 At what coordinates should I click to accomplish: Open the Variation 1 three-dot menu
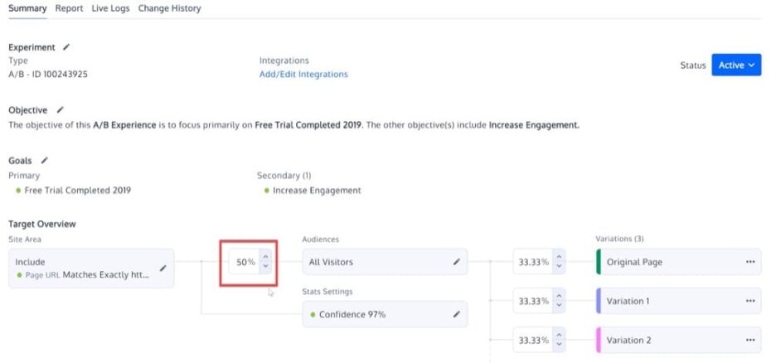(x=750, y=301)
